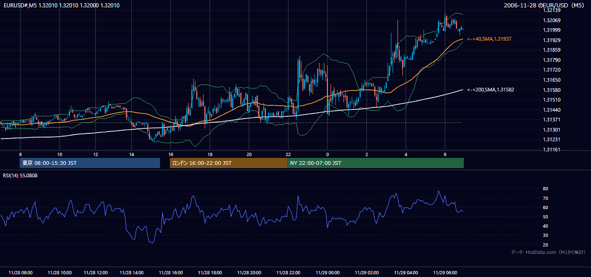This screenshot has width=591, height=277.
Task: Click the 11/29 06:00 date label
Action: 445,273
